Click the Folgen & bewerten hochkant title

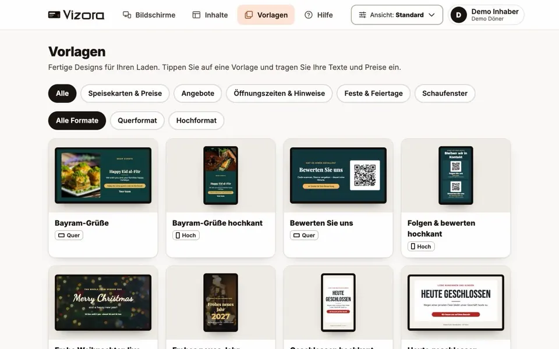441,228
